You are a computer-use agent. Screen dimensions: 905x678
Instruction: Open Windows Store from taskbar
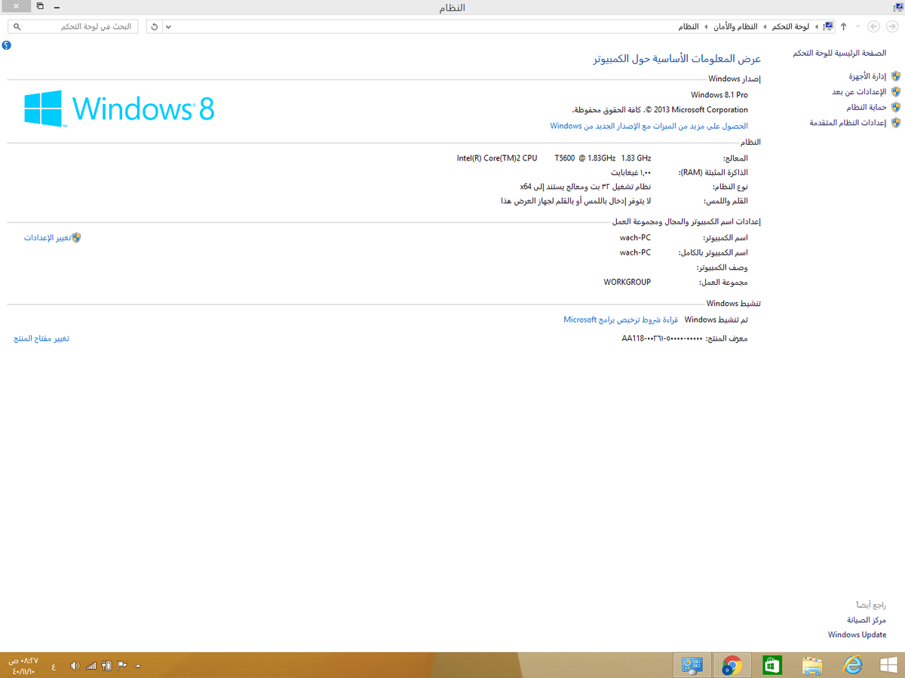tap(772, 665)
